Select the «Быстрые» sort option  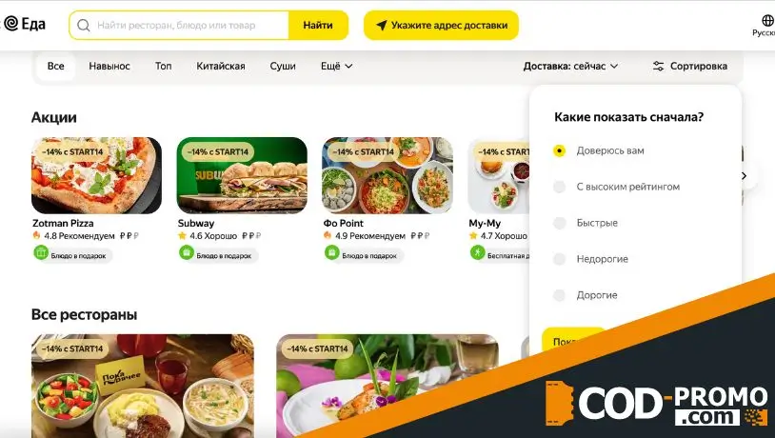point(559,223)
